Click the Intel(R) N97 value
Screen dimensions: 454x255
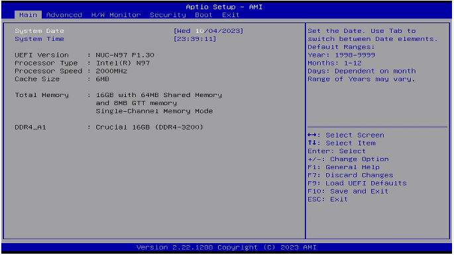click(123, 63)
